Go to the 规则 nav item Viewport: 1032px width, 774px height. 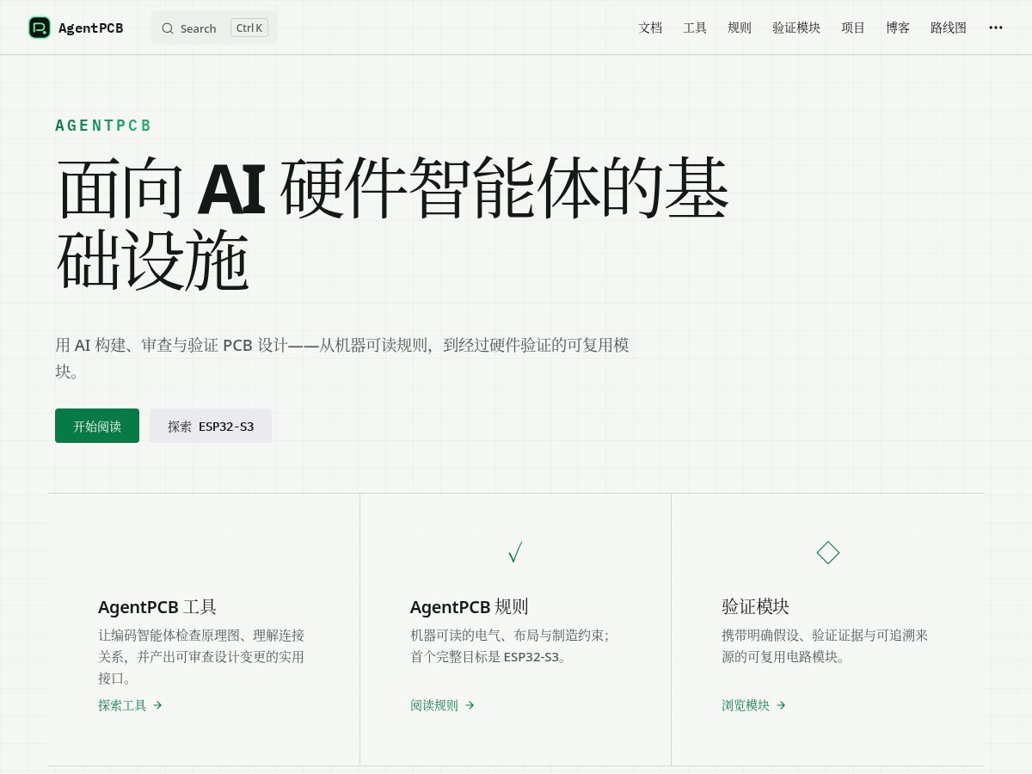click(x=740, y=28)
